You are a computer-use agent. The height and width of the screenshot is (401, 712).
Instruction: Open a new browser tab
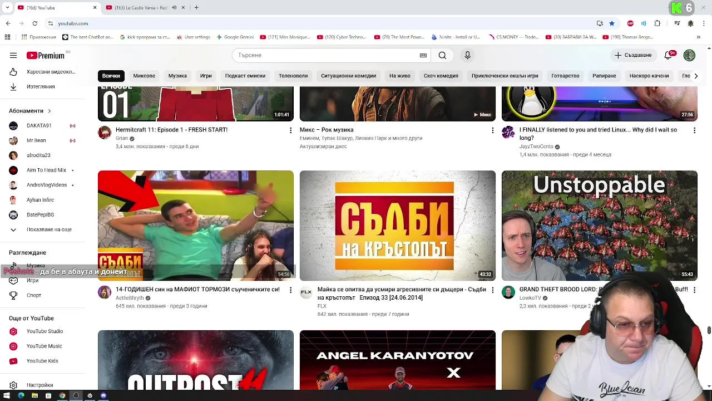196,8
